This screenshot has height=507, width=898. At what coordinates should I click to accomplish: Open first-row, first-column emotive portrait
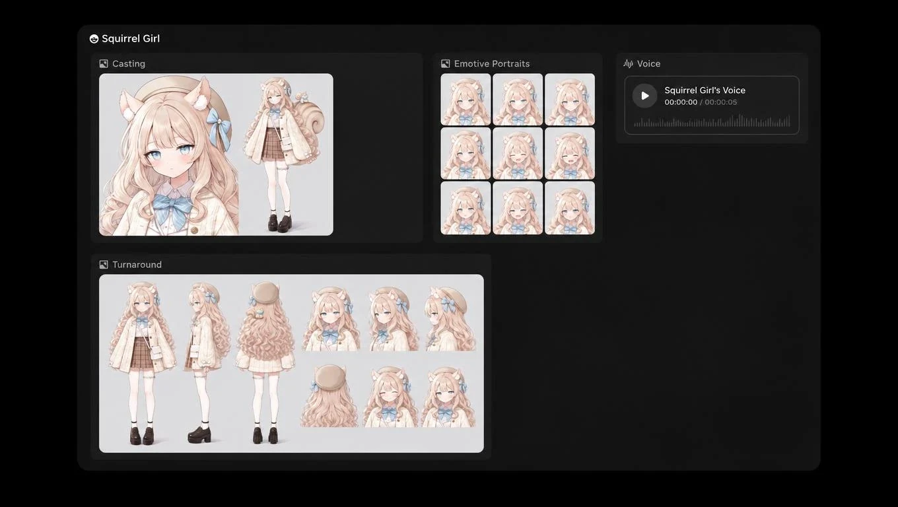466,99
